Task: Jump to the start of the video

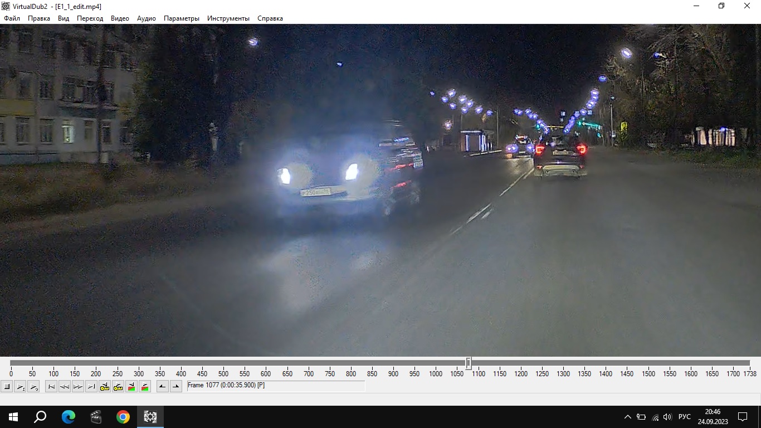Action: [x=51, y=386]
